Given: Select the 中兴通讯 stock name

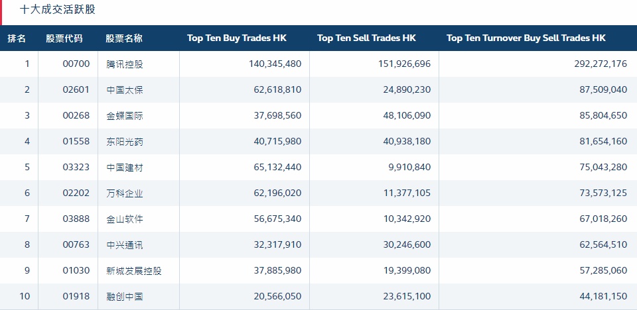Looking at the screenshot, I should click(x=125, y=245).
